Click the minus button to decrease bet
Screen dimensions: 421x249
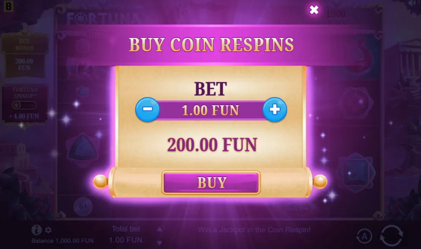pyautogui.click(x=147, y=109)
